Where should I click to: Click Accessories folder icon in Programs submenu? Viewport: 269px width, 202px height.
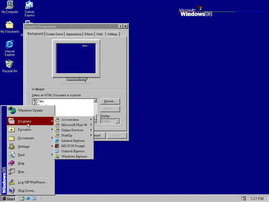pos(57,120)
